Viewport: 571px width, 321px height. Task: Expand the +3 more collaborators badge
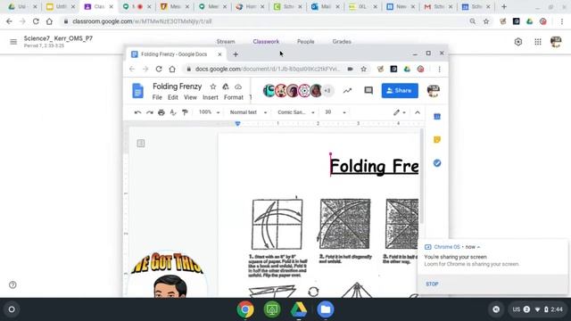click(x=327, y=91)
